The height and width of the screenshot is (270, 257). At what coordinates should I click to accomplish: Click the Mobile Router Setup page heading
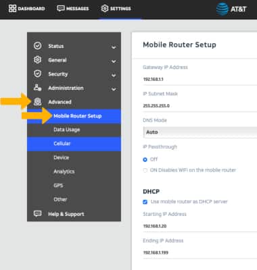179,45
